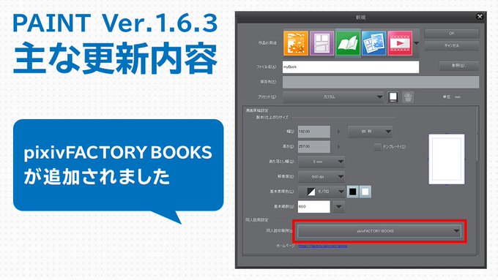
Task: Select the green book fanzine work-type icon
Action: pos(348,43)
